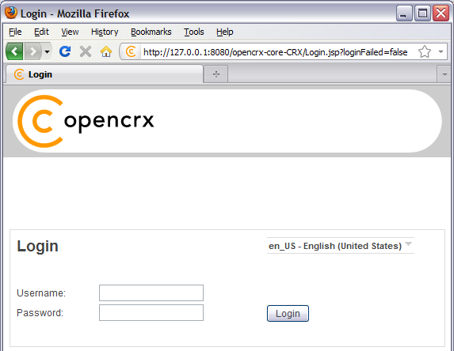Stop loading with the X icon

tap(86, 51)
